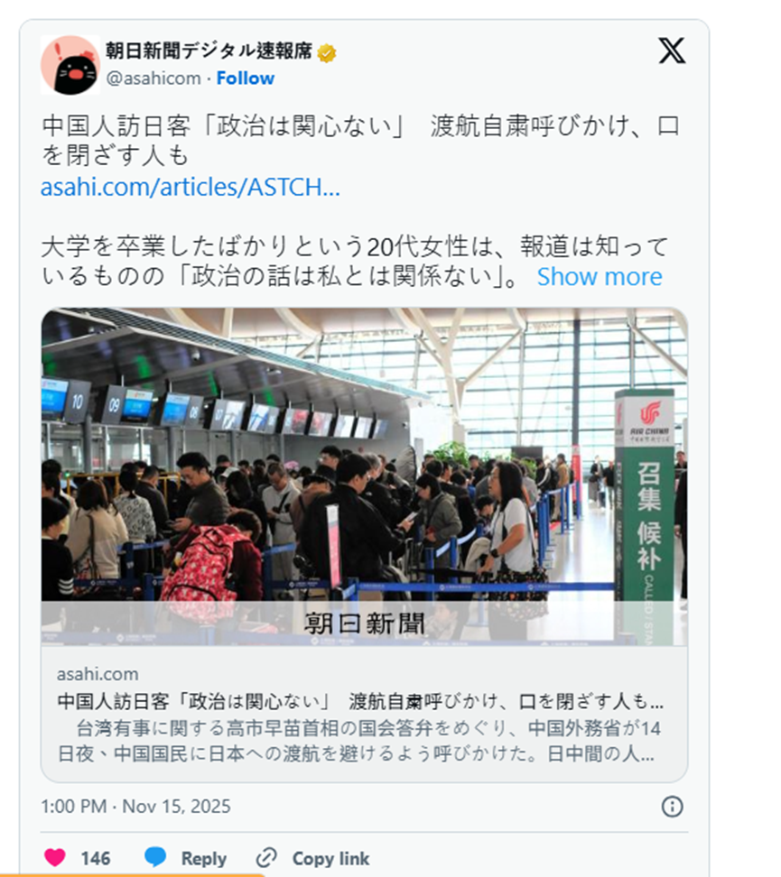Image resolution: width=781 pixels, height=877 pixels.
Task: Click the blue reply bubble icon
Action: coord(155,857)
